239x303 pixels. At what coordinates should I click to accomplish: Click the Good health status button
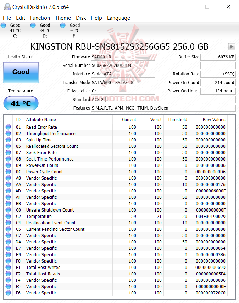click(21, 73)
